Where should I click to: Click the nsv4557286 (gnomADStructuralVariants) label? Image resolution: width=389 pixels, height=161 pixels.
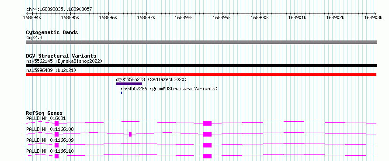(x=169, y=89)
